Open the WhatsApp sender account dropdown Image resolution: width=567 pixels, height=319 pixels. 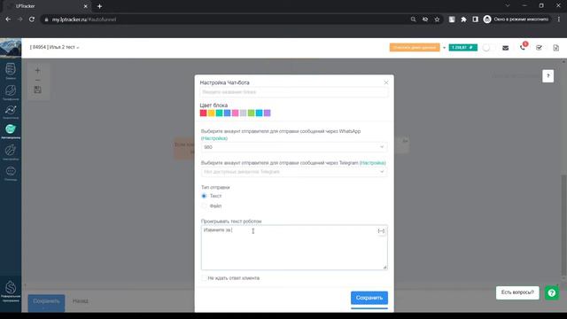(x=294, y=147)
